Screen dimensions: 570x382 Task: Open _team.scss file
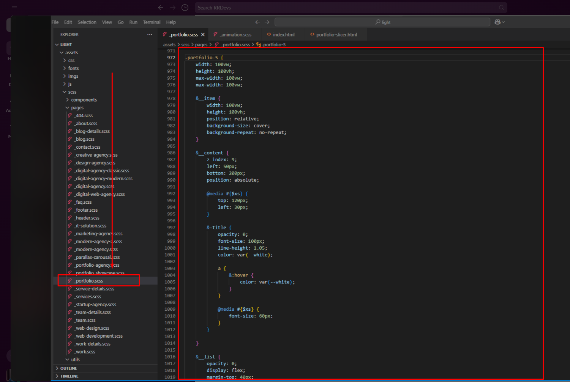pyautogui.click(x=85, y=320)
